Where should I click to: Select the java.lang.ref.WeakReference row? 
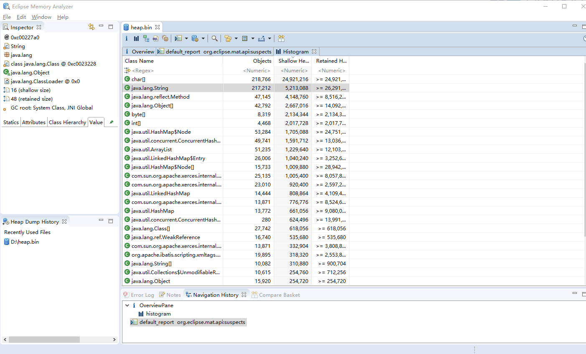[x=236, y=237]
